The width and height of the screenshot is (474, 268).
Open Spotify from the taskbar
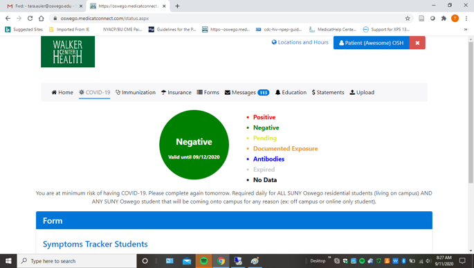[x=203, y=261]
